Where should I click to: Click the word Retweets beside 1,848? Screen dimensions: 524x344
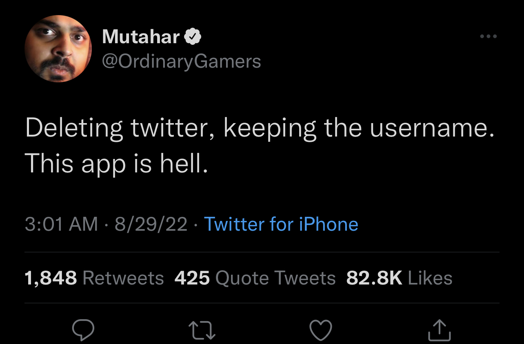tap(123, 278)
